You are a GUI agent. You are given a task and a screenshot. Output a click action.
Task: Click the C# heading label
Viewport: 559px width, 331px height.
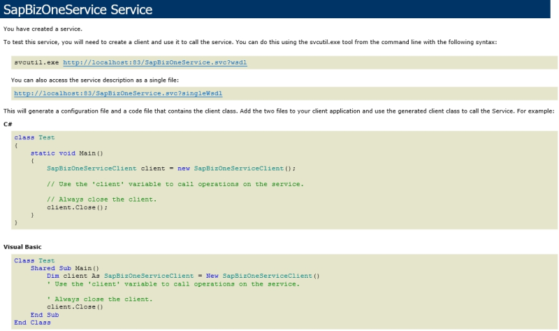[x=8, y=125]
